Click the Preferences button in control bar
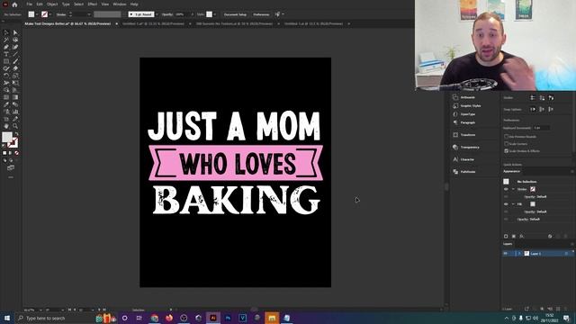The height and width of the screenshot is (324, 576). click(x=261, y=14)
